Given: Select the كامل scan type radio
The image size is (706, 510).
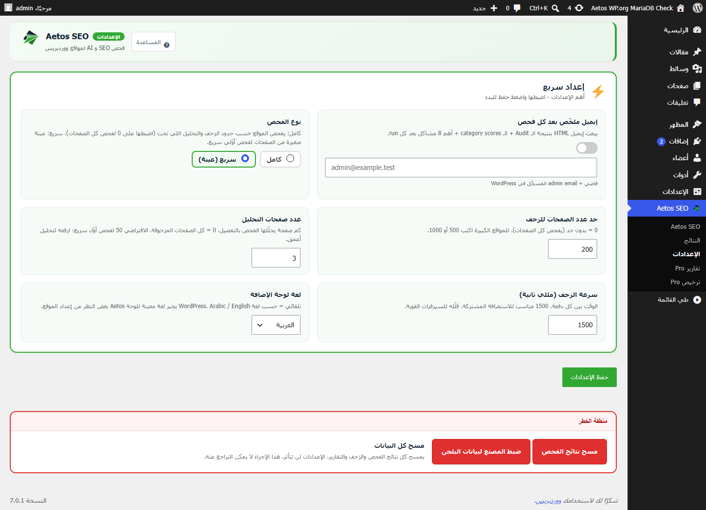Looking at the screenshot, I should coord(290,158).
